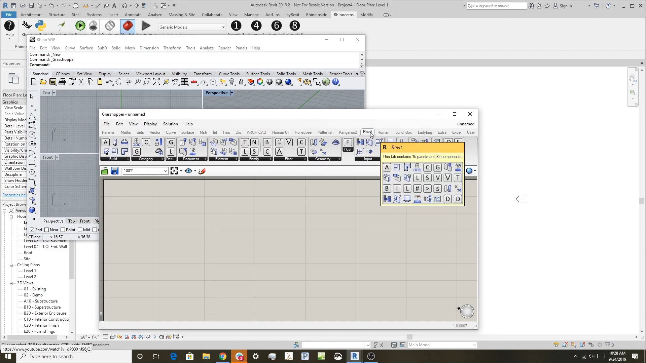Screen dimensions: 646x363
Task: Toggle Grasshopper canvas preview eye icon
Action: coord(188,171)
